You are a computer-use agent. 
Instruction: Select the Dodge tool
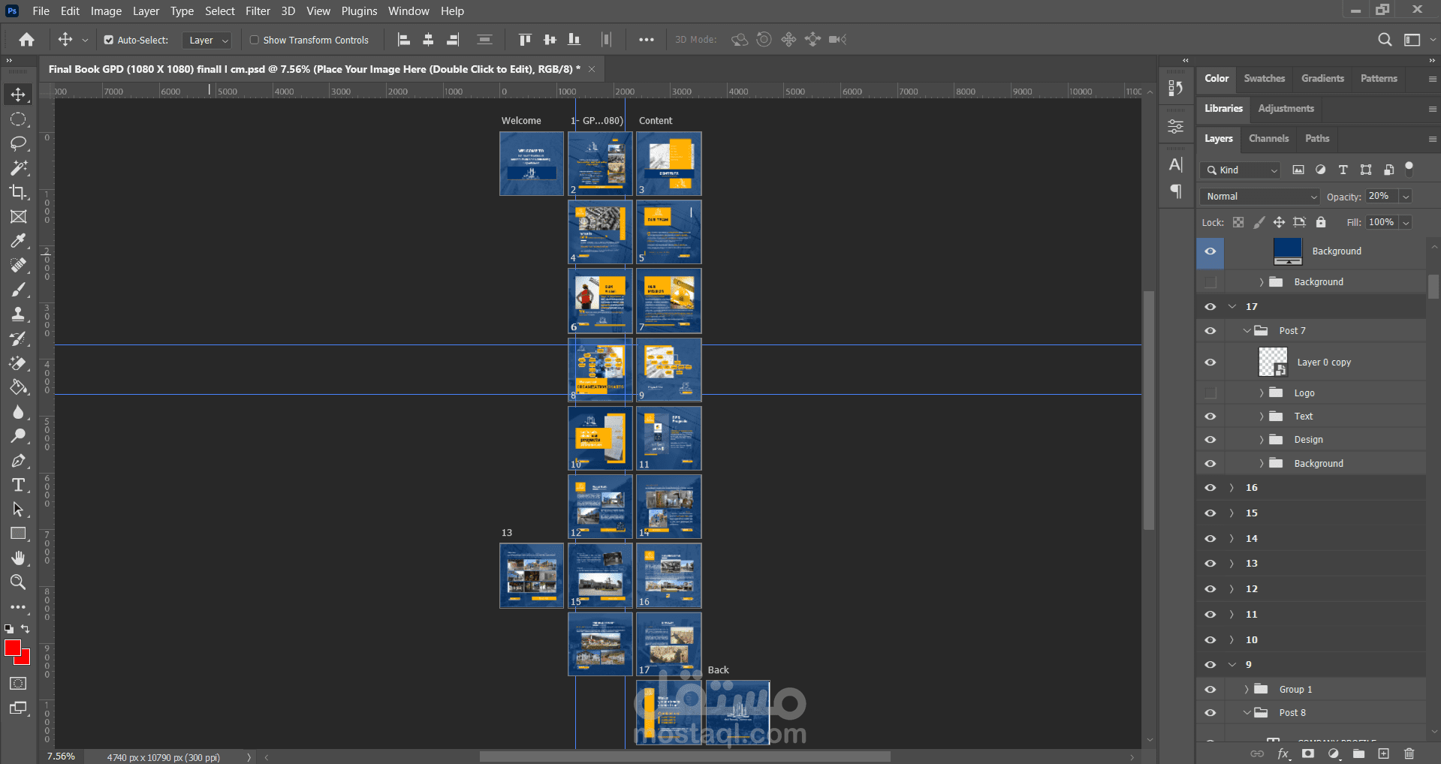pyautogui.click(x=18, y=436)
